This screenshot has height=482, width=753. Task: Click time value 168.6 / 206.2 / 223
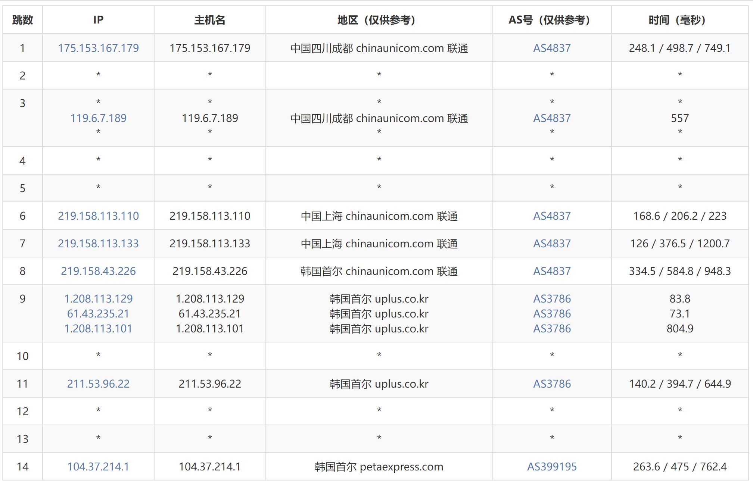pyautogui.click(x=680, y=216)
